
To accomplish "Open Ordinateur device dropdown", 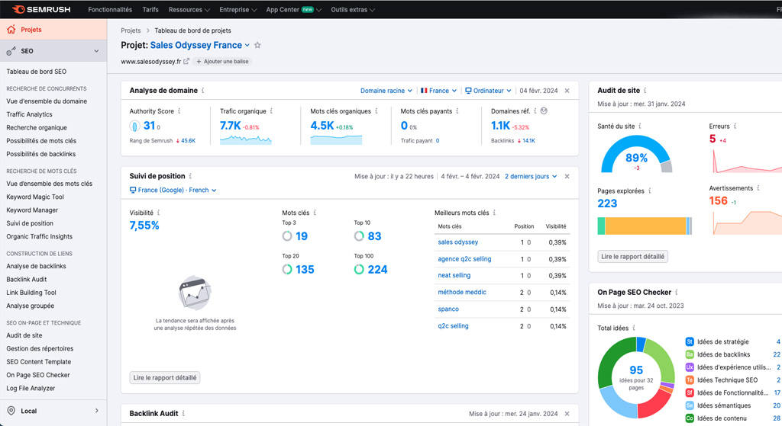I will pos(488,91).
